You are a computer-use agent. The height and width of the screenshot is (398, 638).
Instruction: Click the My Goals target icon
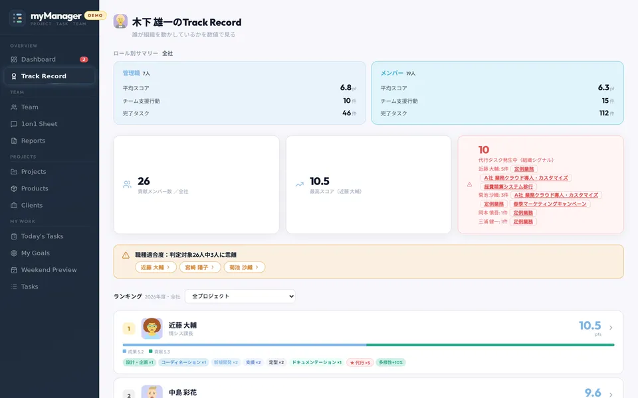coord(14,253)
